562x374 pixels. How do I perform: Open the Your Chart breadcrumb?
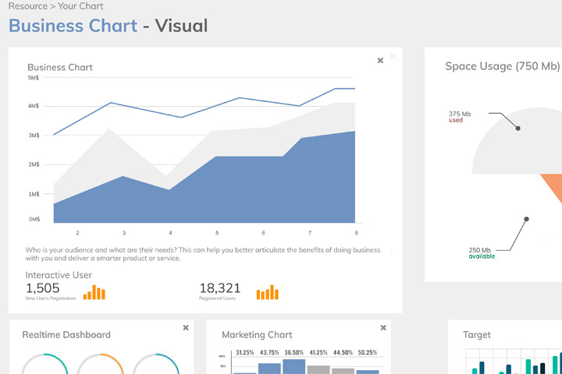click(x=80, y=6)
